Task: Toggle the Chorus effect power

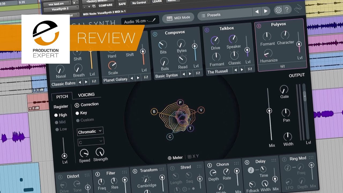Action: pos(210,165)
